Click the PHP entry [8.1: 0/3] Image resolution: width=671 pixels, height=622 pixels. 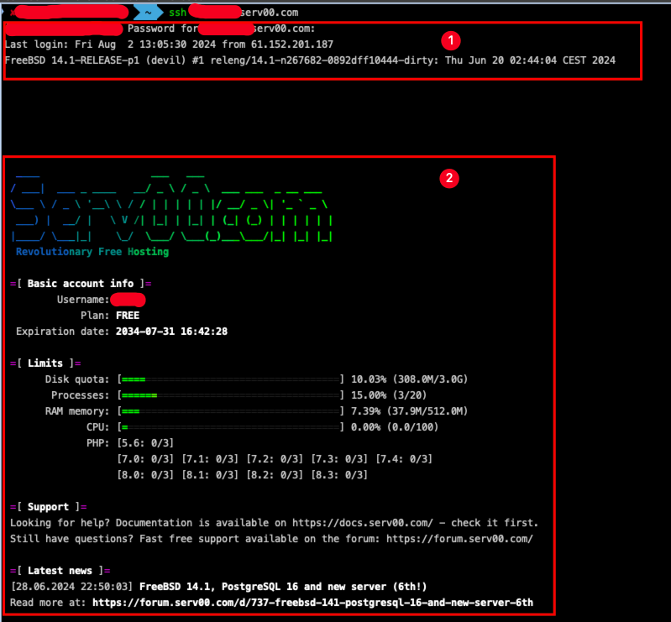[x=210, y=475]
